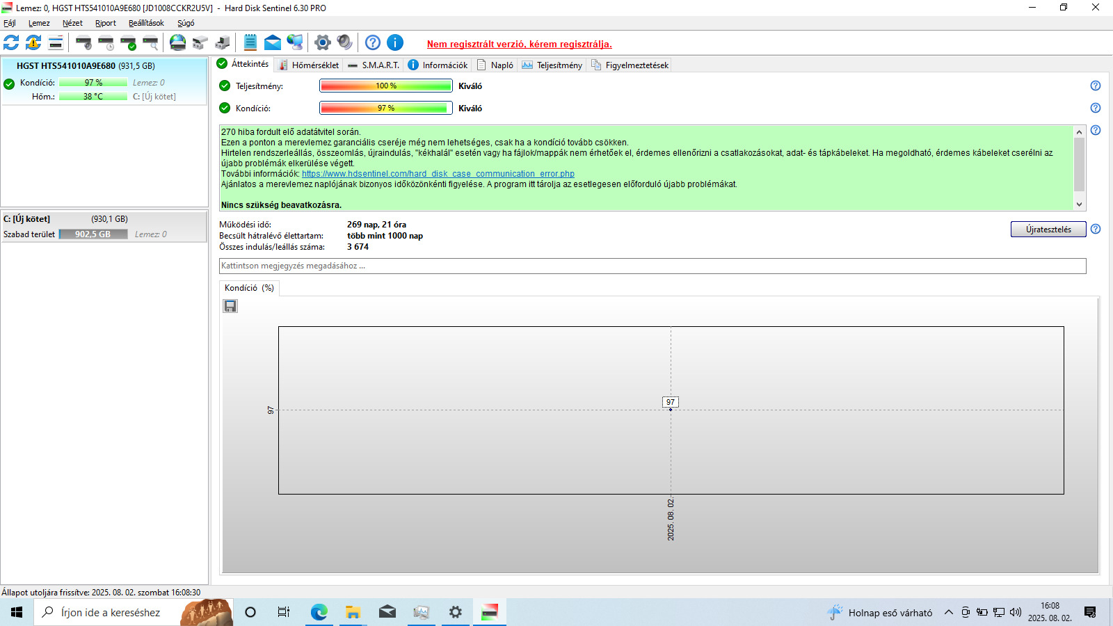Click the Windows Start button
This screenshot has width=1113, height=626.
click(x=17, y=612)
